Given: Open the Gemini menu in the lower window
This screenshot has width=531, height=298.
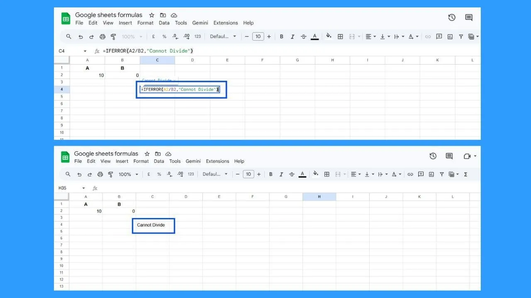Looking at the screenshot, I should pos(193,161).
